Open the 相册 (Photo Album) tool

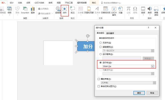(x=10, y=10)
